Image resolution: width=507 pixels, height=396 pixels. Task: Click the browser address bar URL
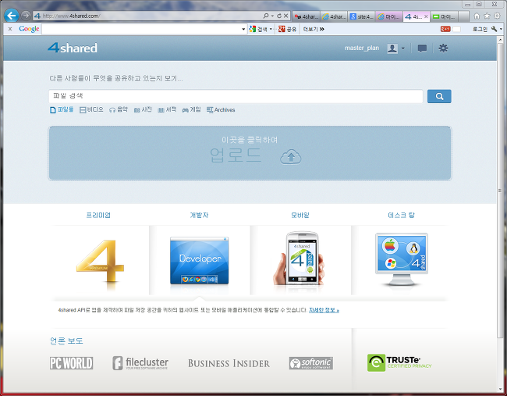(71, 16)
